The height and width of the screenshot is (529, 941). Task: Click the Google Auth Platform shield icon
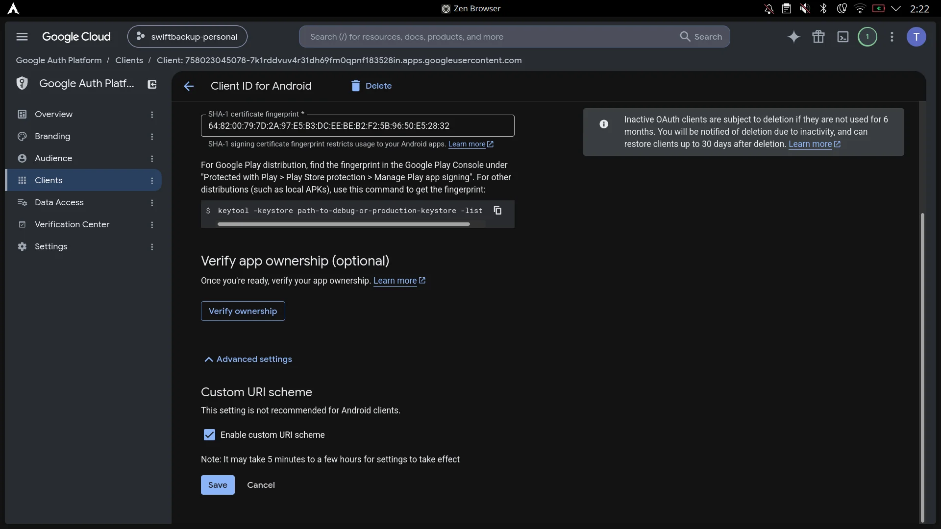pyautogui.click(x=22, y=83)
